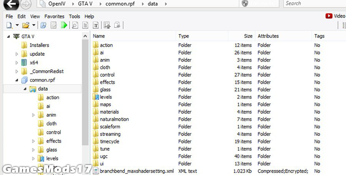
Task: Click the naturalmotion folder icon in file list
Action: point(96,119)
